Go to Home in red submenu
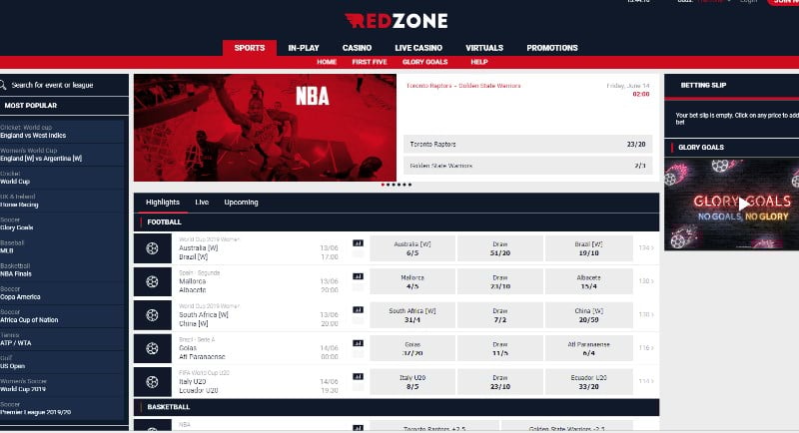 (327, 62)
